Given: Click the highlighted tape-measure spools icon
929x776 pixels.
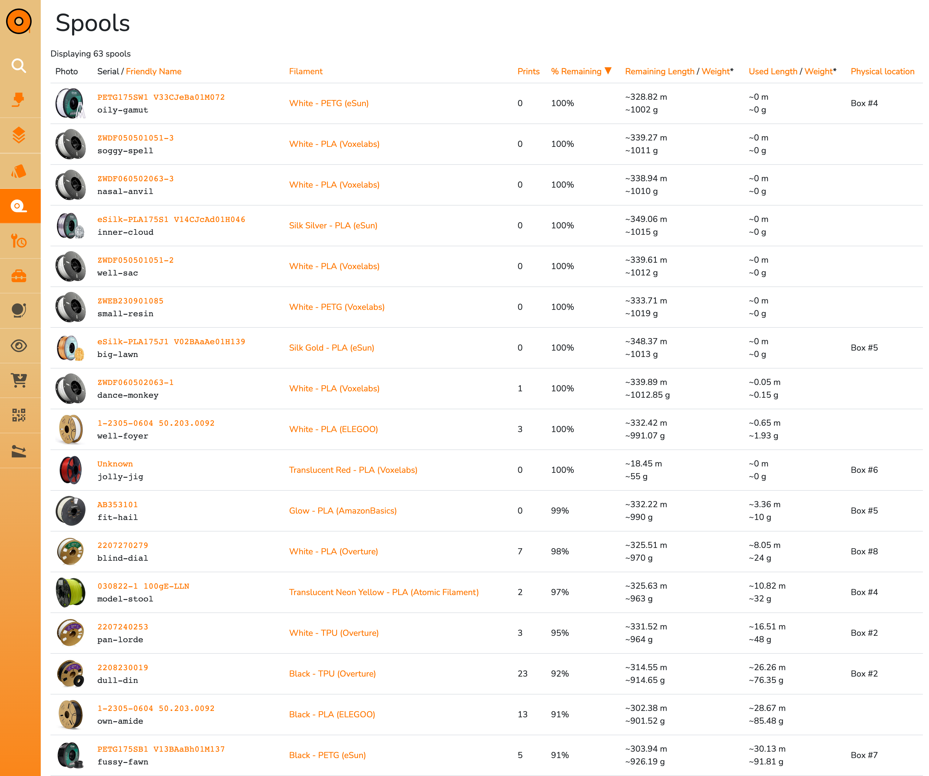Looking at the screenshot, I should [x=20, y=205].
